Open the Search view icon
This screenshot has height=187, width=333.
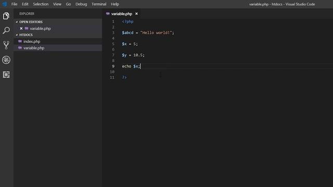(x=6, y=31)
